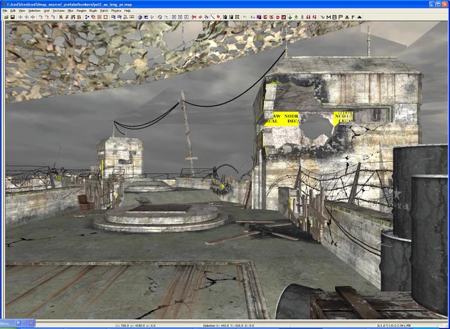450x329 pixels.
Task: Open the Brush menu
Action: (x=93, y=11)
